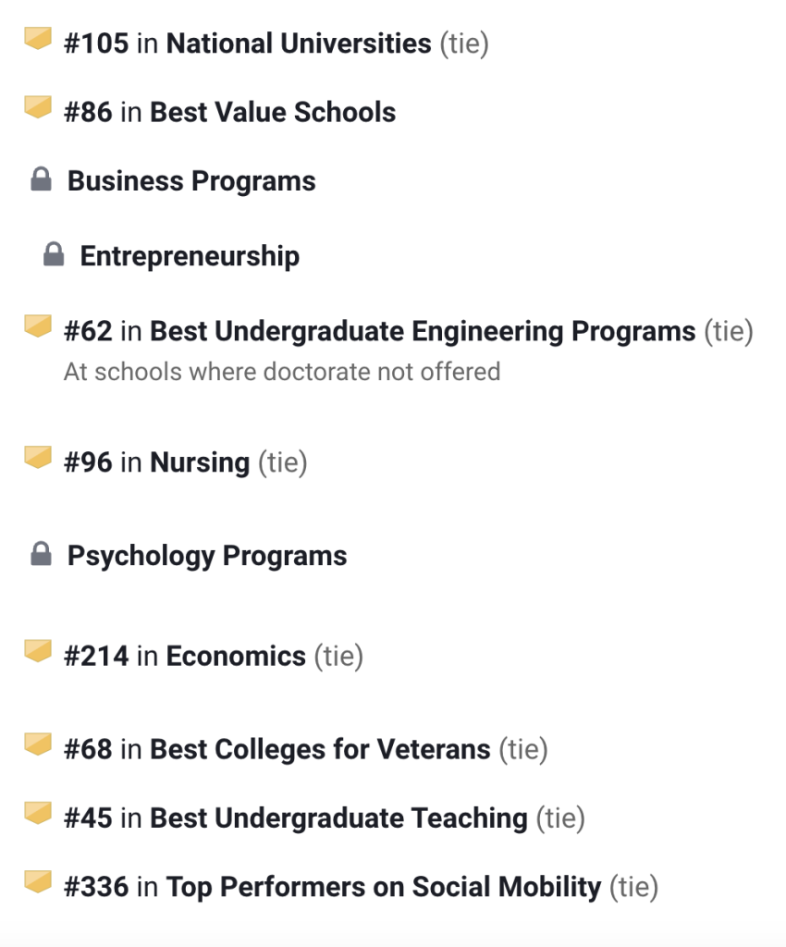Click the badge icon next to Best Undergraduate Teaching

37,813
